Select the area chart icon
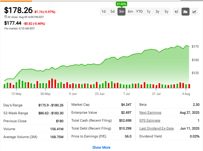 coord(185,12)
